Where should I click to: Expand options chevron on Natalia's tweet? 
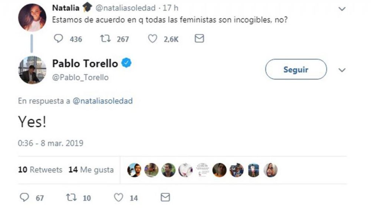point(342,9)
